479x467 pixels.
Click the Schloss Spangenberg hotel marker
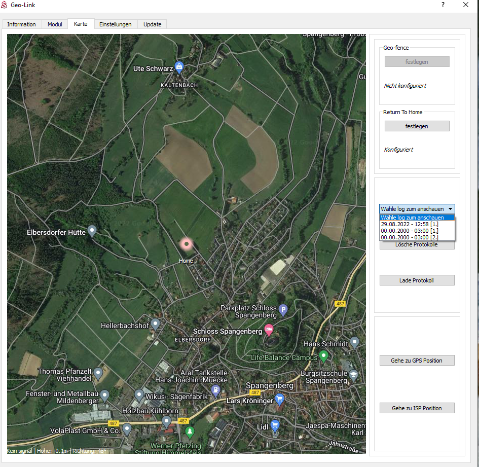(x=269, y=330)
